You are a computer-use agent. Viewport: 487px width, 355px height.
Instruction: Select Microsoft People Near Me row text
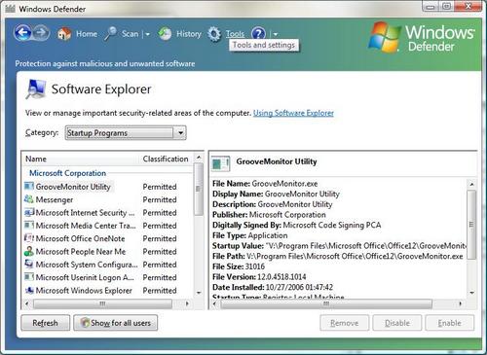tap(81, 252)
